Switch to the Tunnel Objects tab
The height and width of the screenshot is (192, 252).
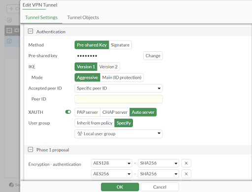[83, 18]
